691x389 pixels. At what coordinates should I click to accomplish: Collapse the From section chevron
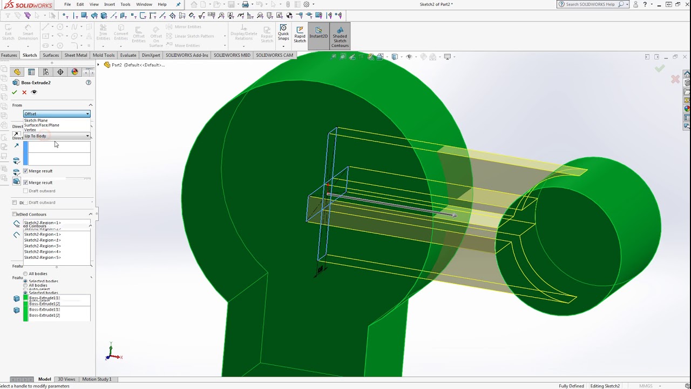coord(91,105)
